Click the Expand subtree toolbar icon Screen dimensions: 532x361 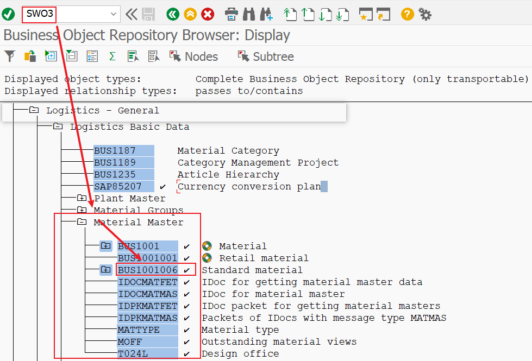pyautogui.click(x=51, y=56)
